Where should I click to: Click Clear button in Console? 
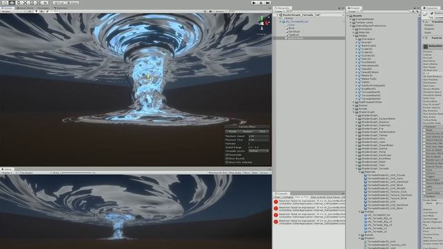278,197
